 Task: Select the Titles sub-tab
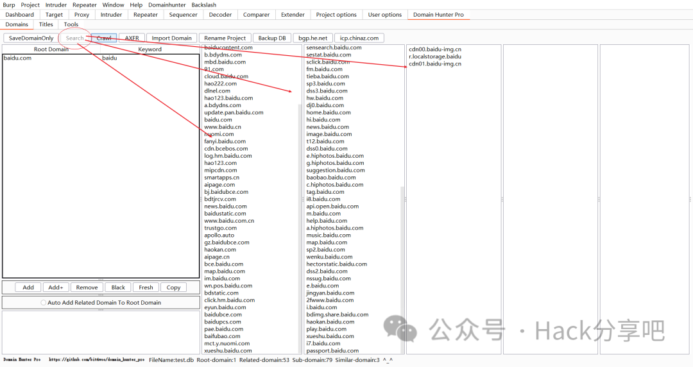(x=46, y=24)
